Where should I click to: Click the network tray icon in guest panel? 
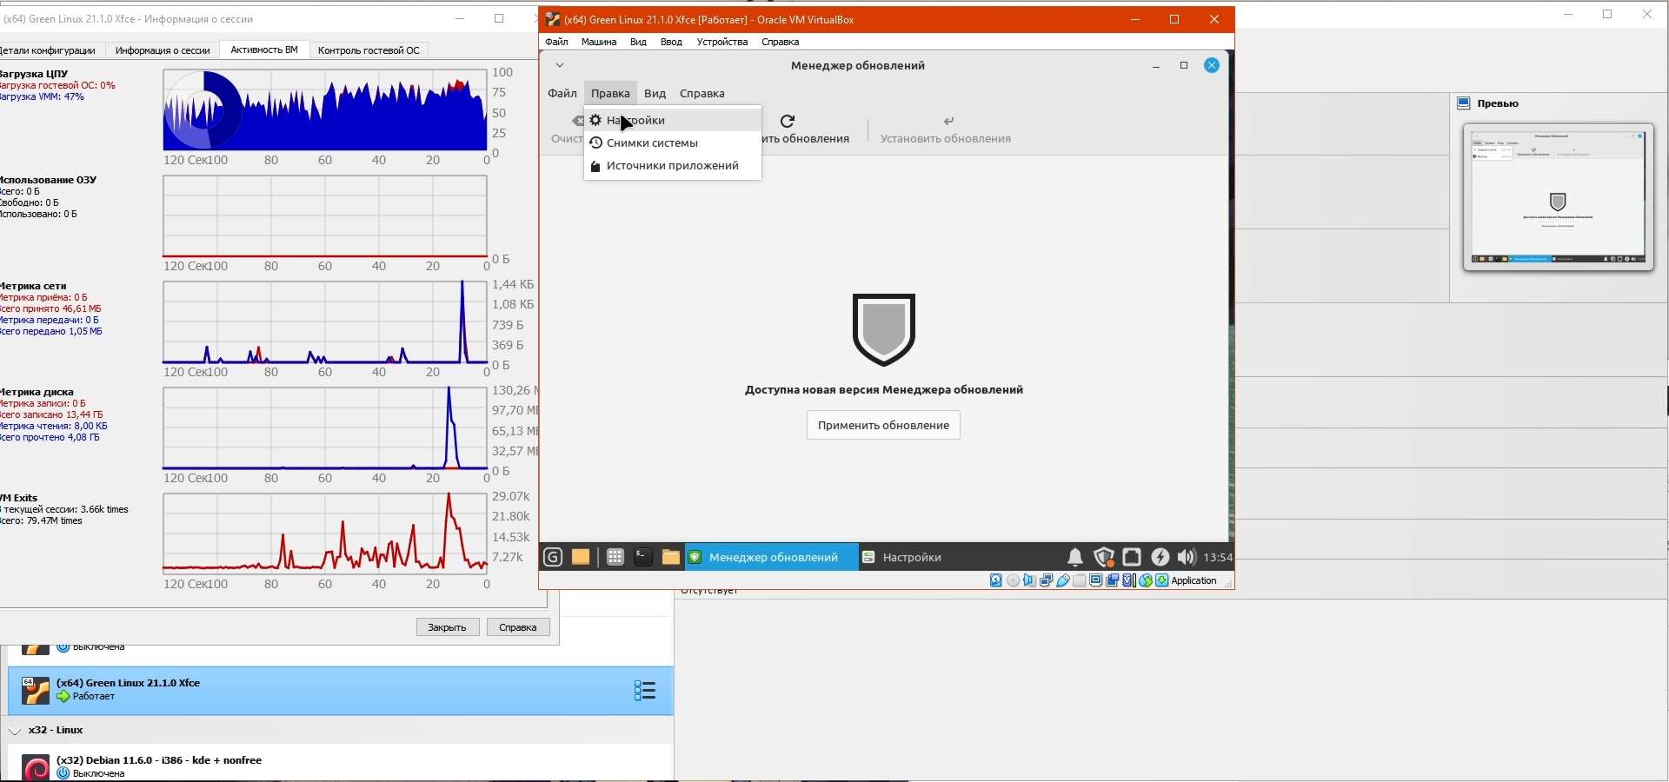pos(1132,558)
